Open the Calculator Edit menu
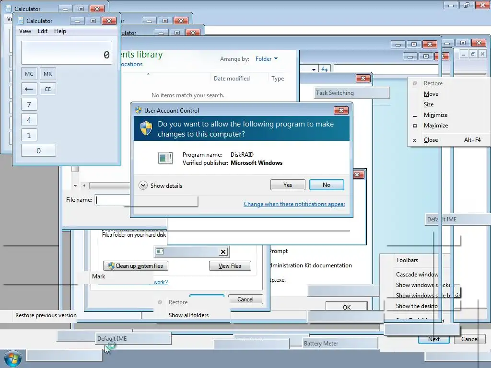 (x=43, y=31)
